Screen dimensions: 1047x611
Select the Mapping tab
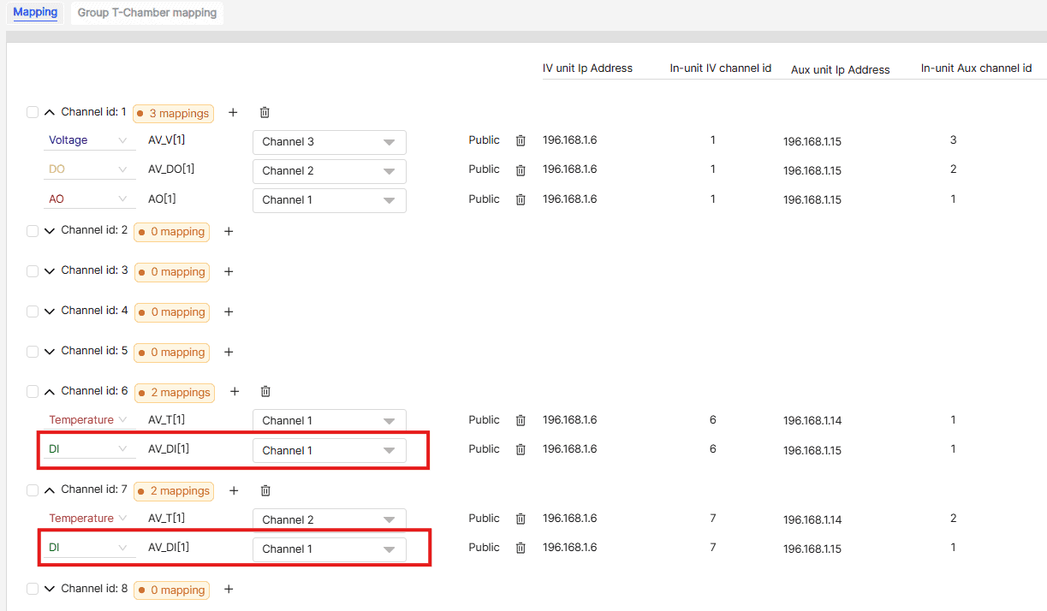[35, 13]
